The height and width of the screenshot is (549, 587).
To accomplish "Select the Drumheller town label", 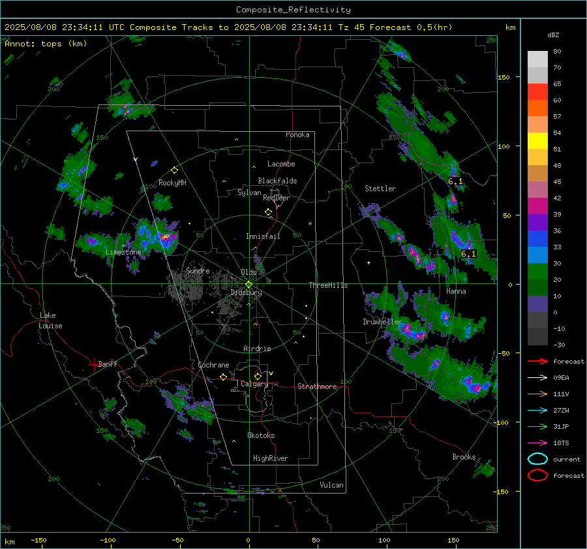I will coord(382,322).
